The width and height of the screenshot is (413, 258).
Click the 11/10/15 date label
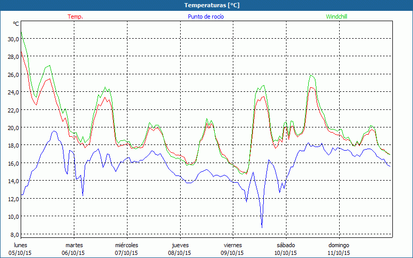(339, 253)
